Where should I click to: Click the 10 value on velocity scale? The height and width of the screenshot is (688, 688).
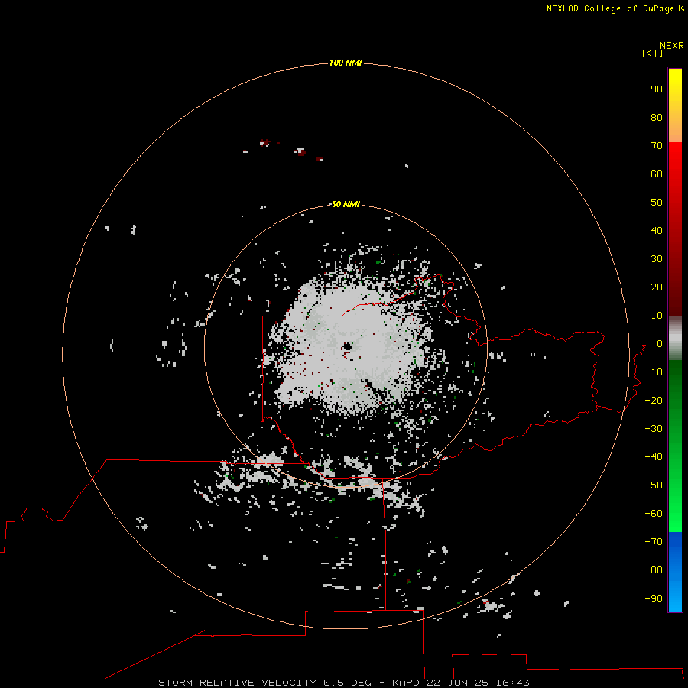tap(657, 316)
